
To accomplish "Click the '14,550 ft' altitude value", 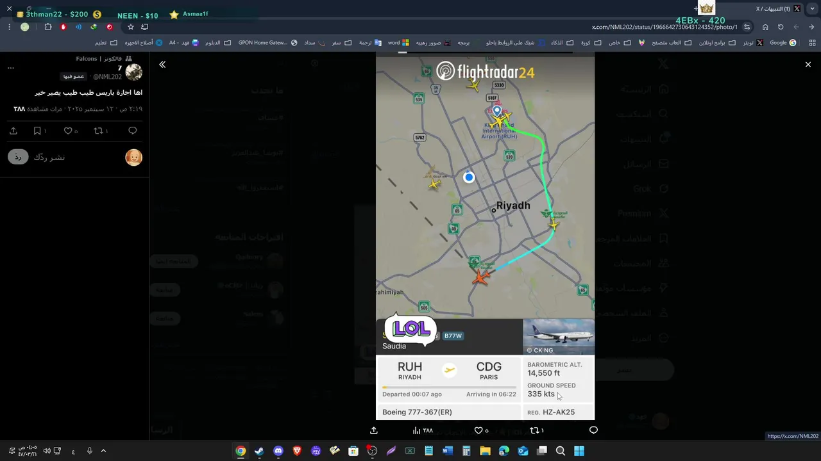I will pyautogui.click(x=543, y=373).
